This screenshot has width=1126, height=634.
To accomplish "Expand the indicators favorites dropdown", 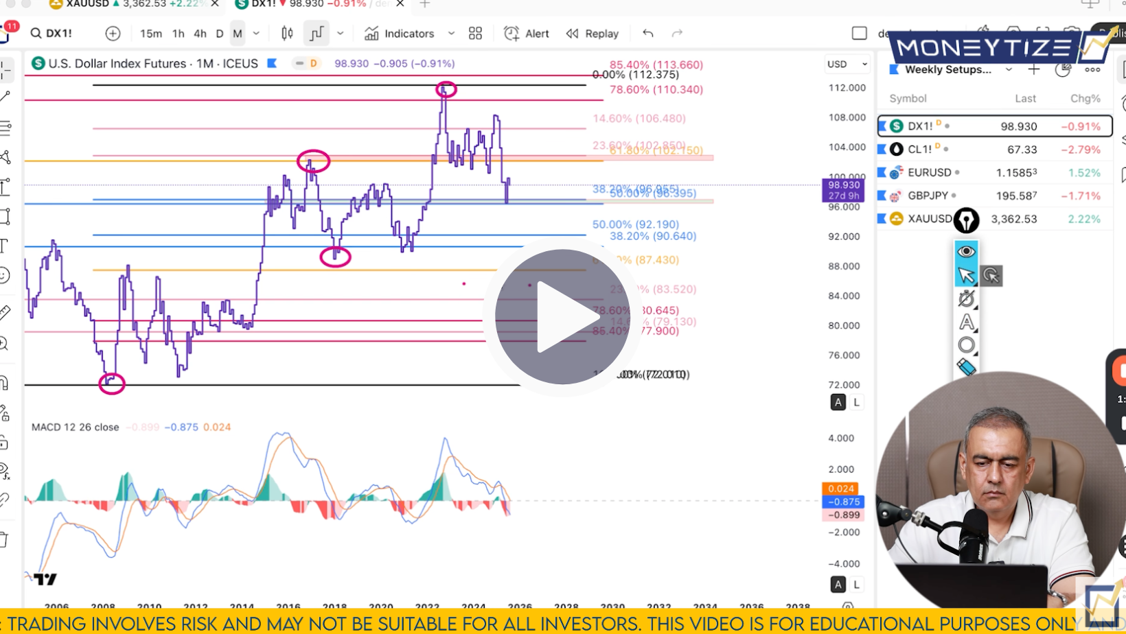I will 451,33.
